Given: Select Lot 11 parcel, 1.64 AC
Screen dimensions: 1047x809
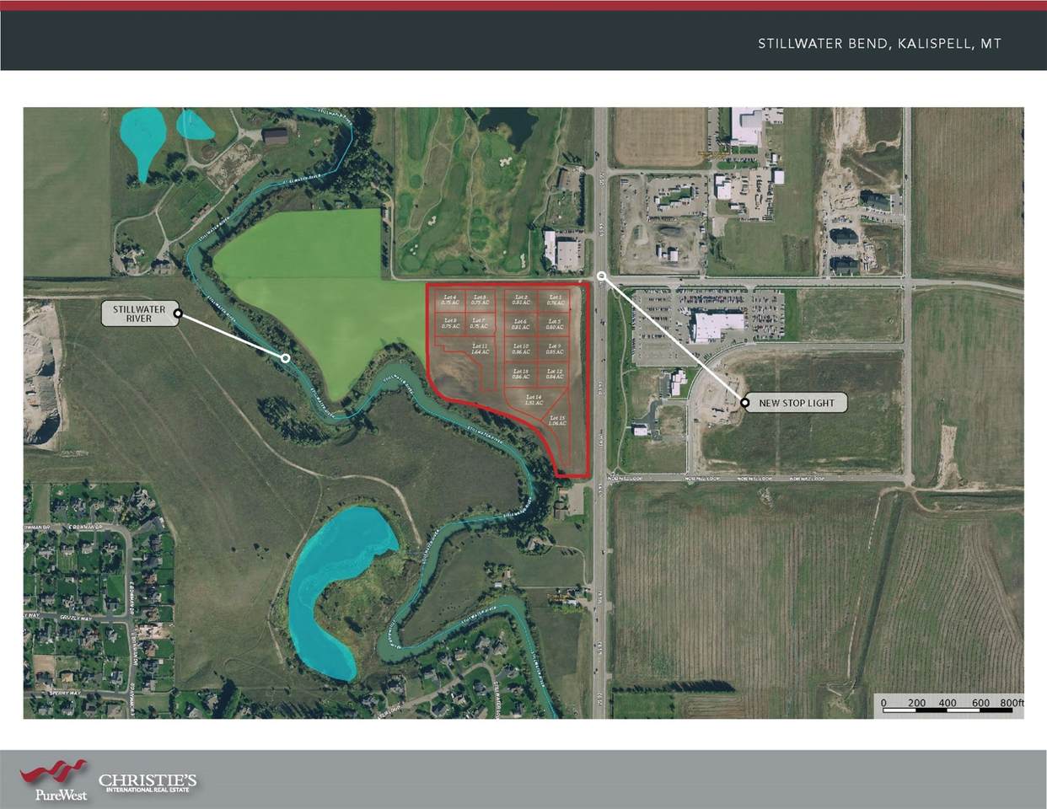Looking at the screenshot, I should click(479, 350).
